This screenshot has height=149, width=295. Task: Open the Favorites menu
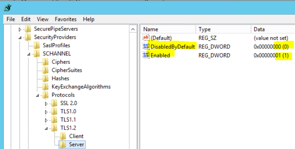click(66, 19)
